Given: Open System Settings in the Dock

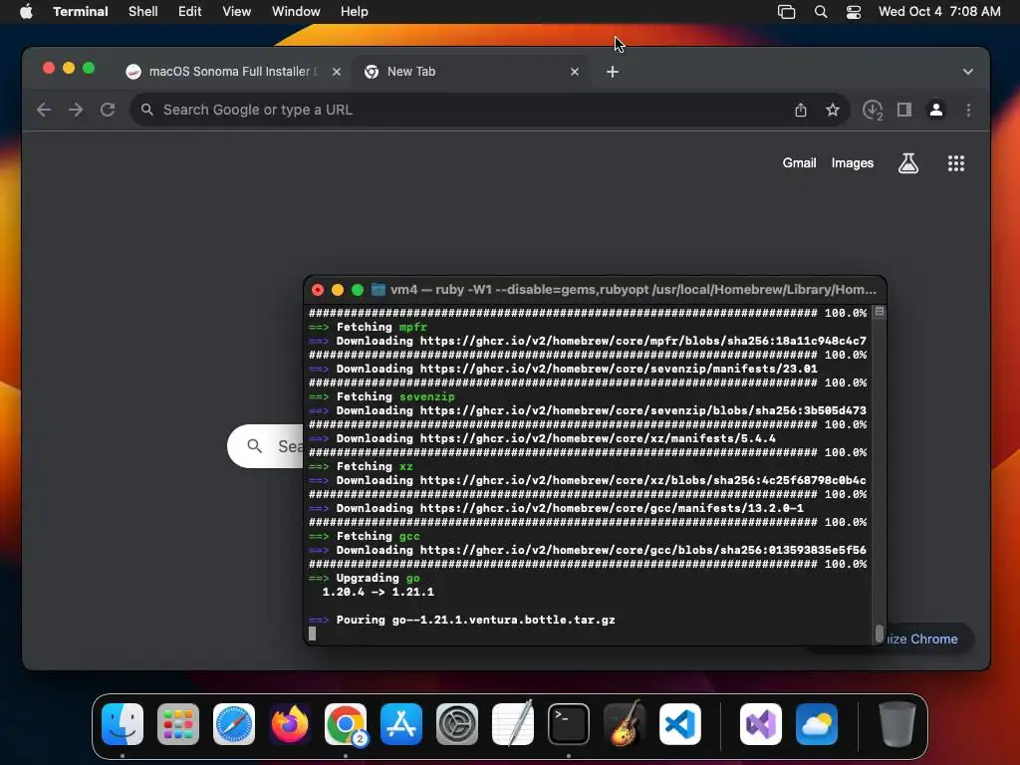Looking at the screenshot, I should pos(457,724).
